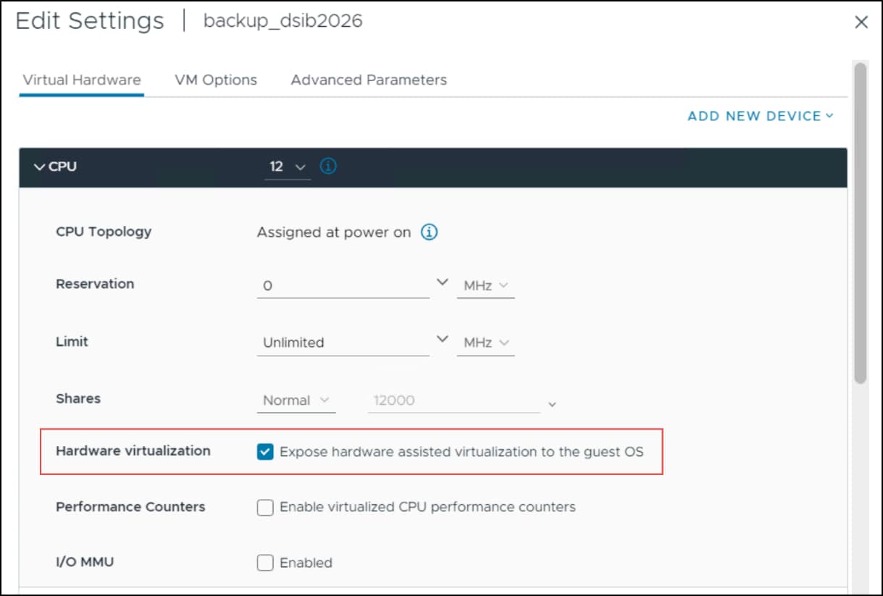
Task: Enable virtualized CPU performance counters checkbox
Action: (265, 508)
